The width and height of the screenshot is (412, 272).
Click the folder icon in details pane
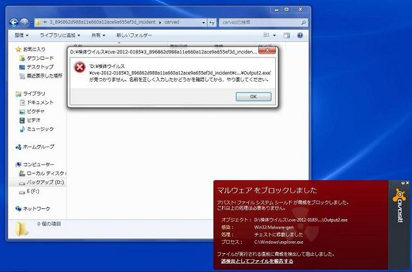tap(21, 229)
